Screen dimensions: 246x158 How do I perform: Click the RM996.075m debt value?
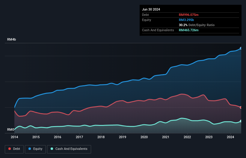tap(188, 15)
